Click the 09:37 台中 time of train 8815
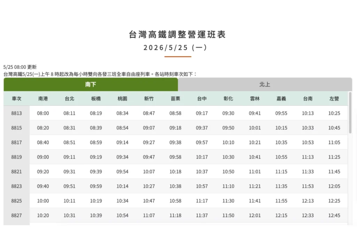 click(202, 128)
